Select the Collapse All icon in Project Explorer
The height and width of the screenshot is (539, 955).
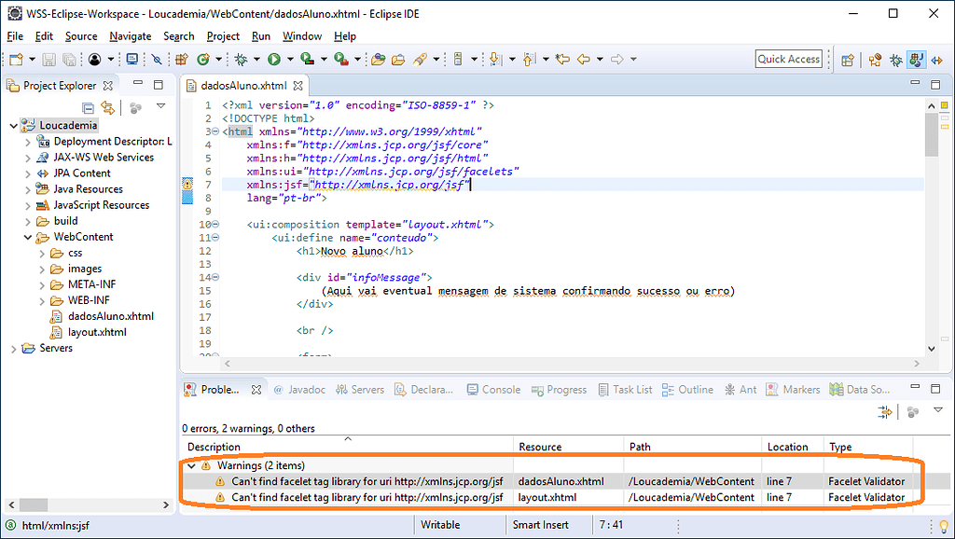point(90,107)
